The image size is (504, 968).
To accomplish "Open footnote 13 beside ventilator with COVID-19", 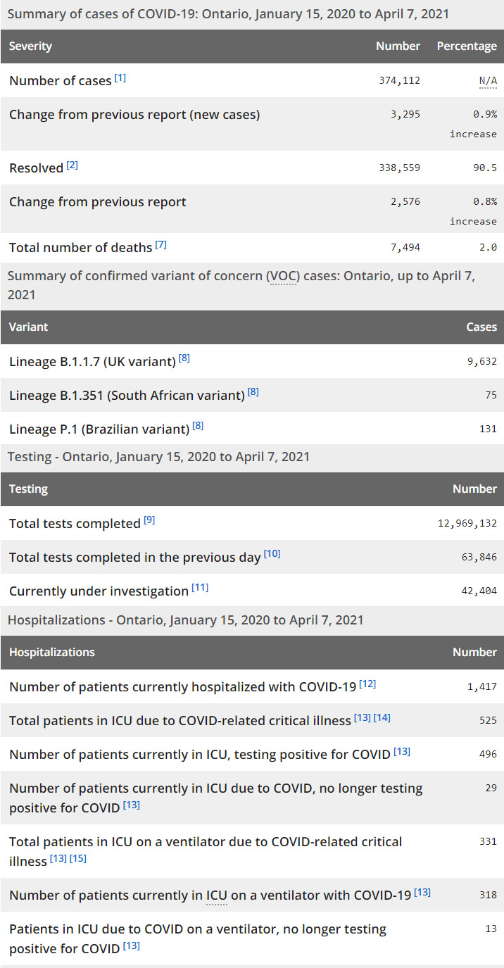I will (422, 892).
